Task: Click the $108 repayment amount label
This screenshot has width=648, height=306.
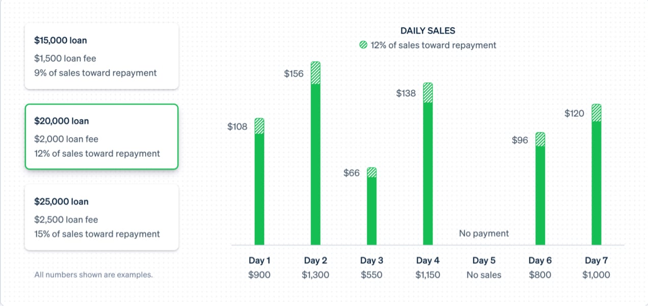Action: click(237, 126)
